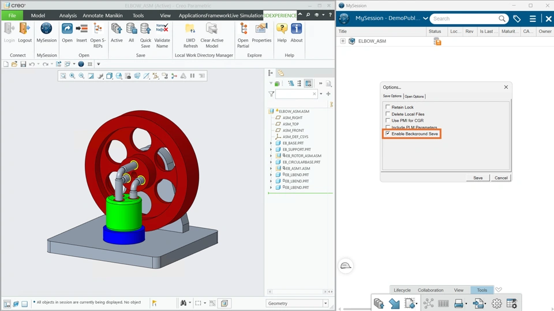
Task: Disable the Enable Background Save checkbox
Action: 388,134
